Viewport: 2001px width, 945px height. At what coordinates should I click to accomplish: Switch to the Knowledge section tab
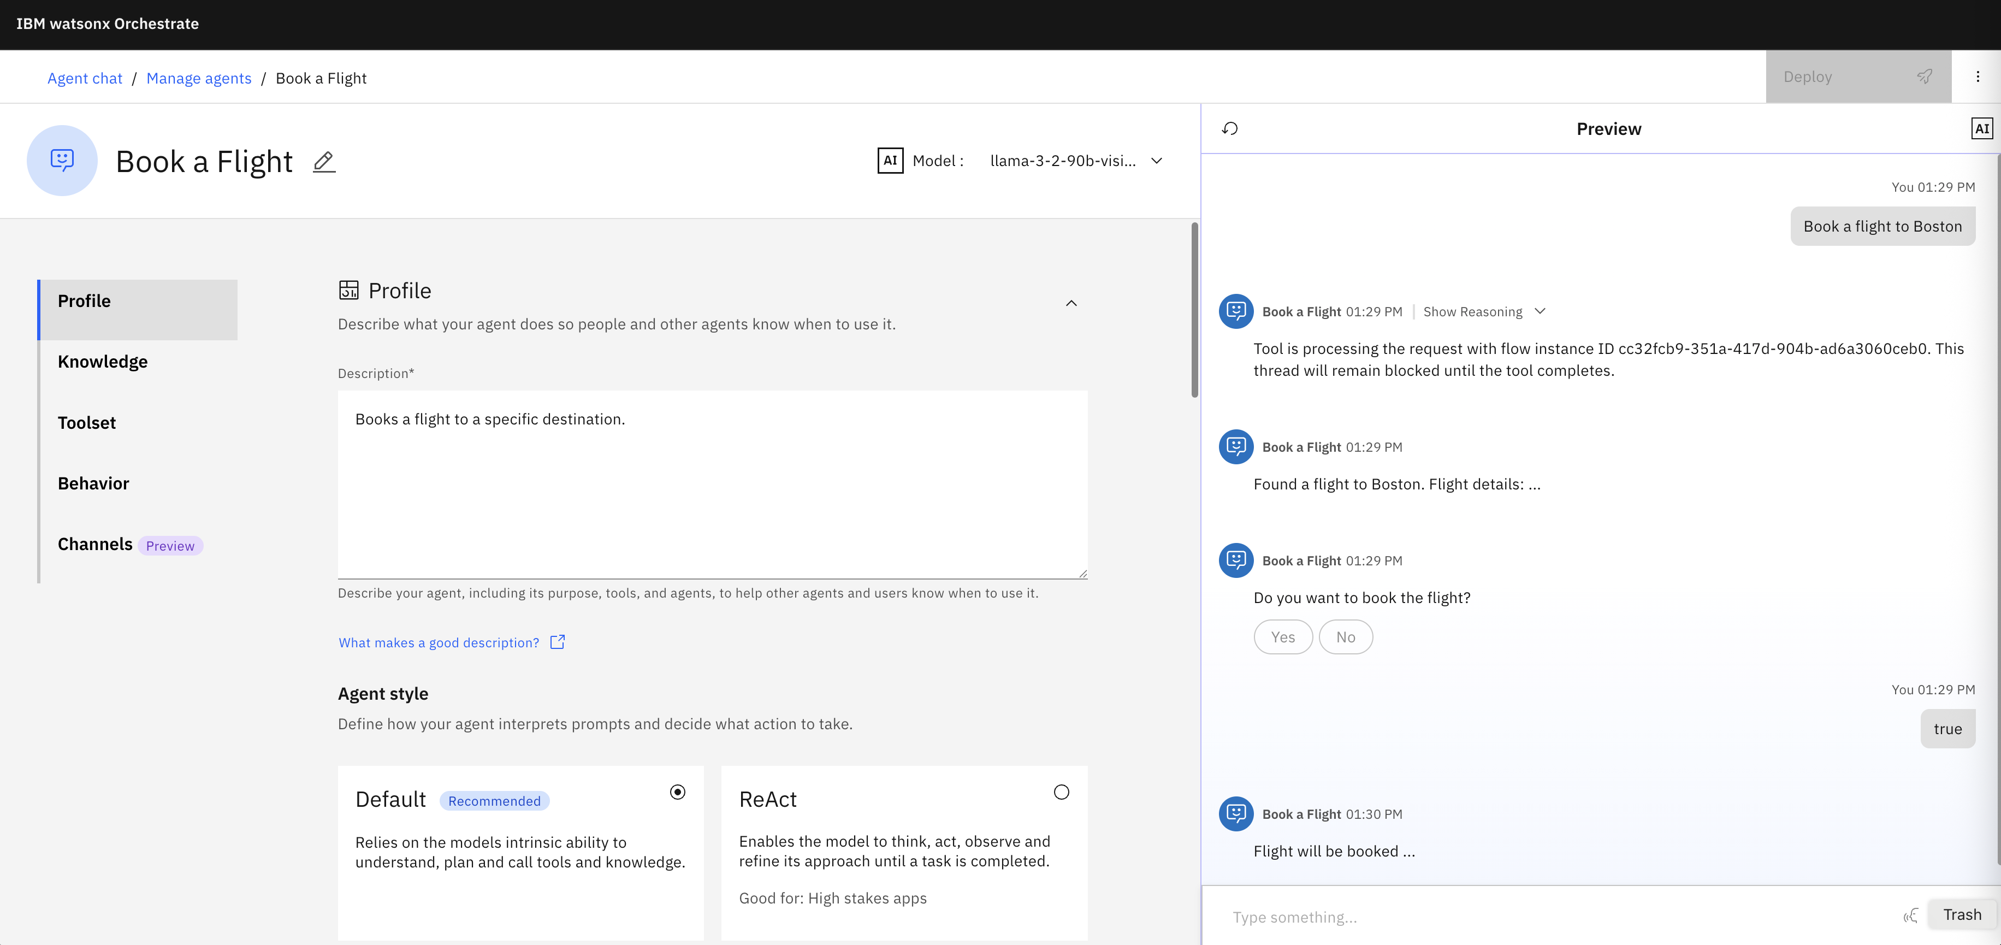138,362
